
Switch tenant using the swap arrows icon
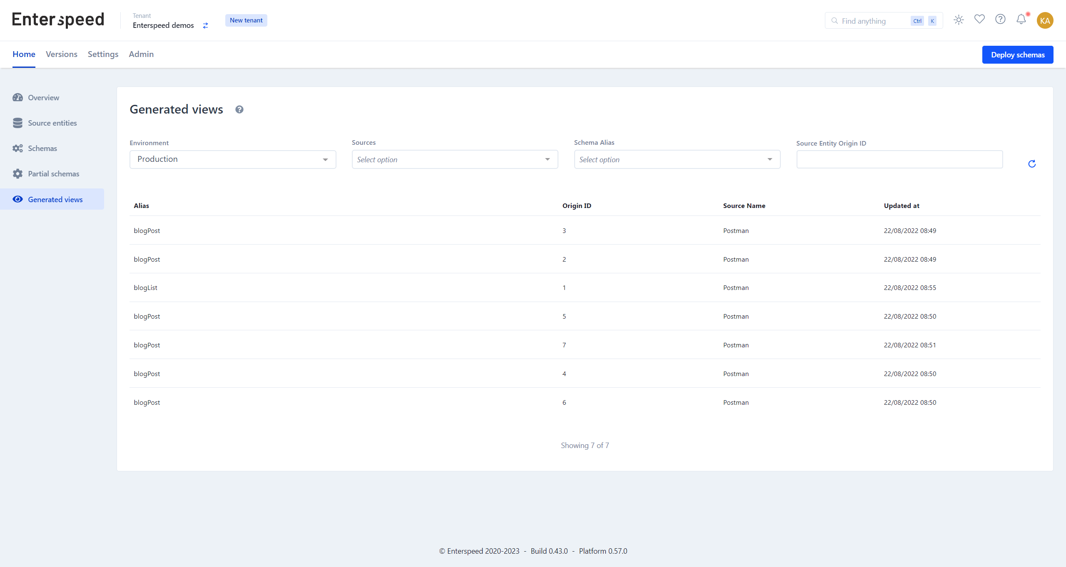click(x=205, y=25)
